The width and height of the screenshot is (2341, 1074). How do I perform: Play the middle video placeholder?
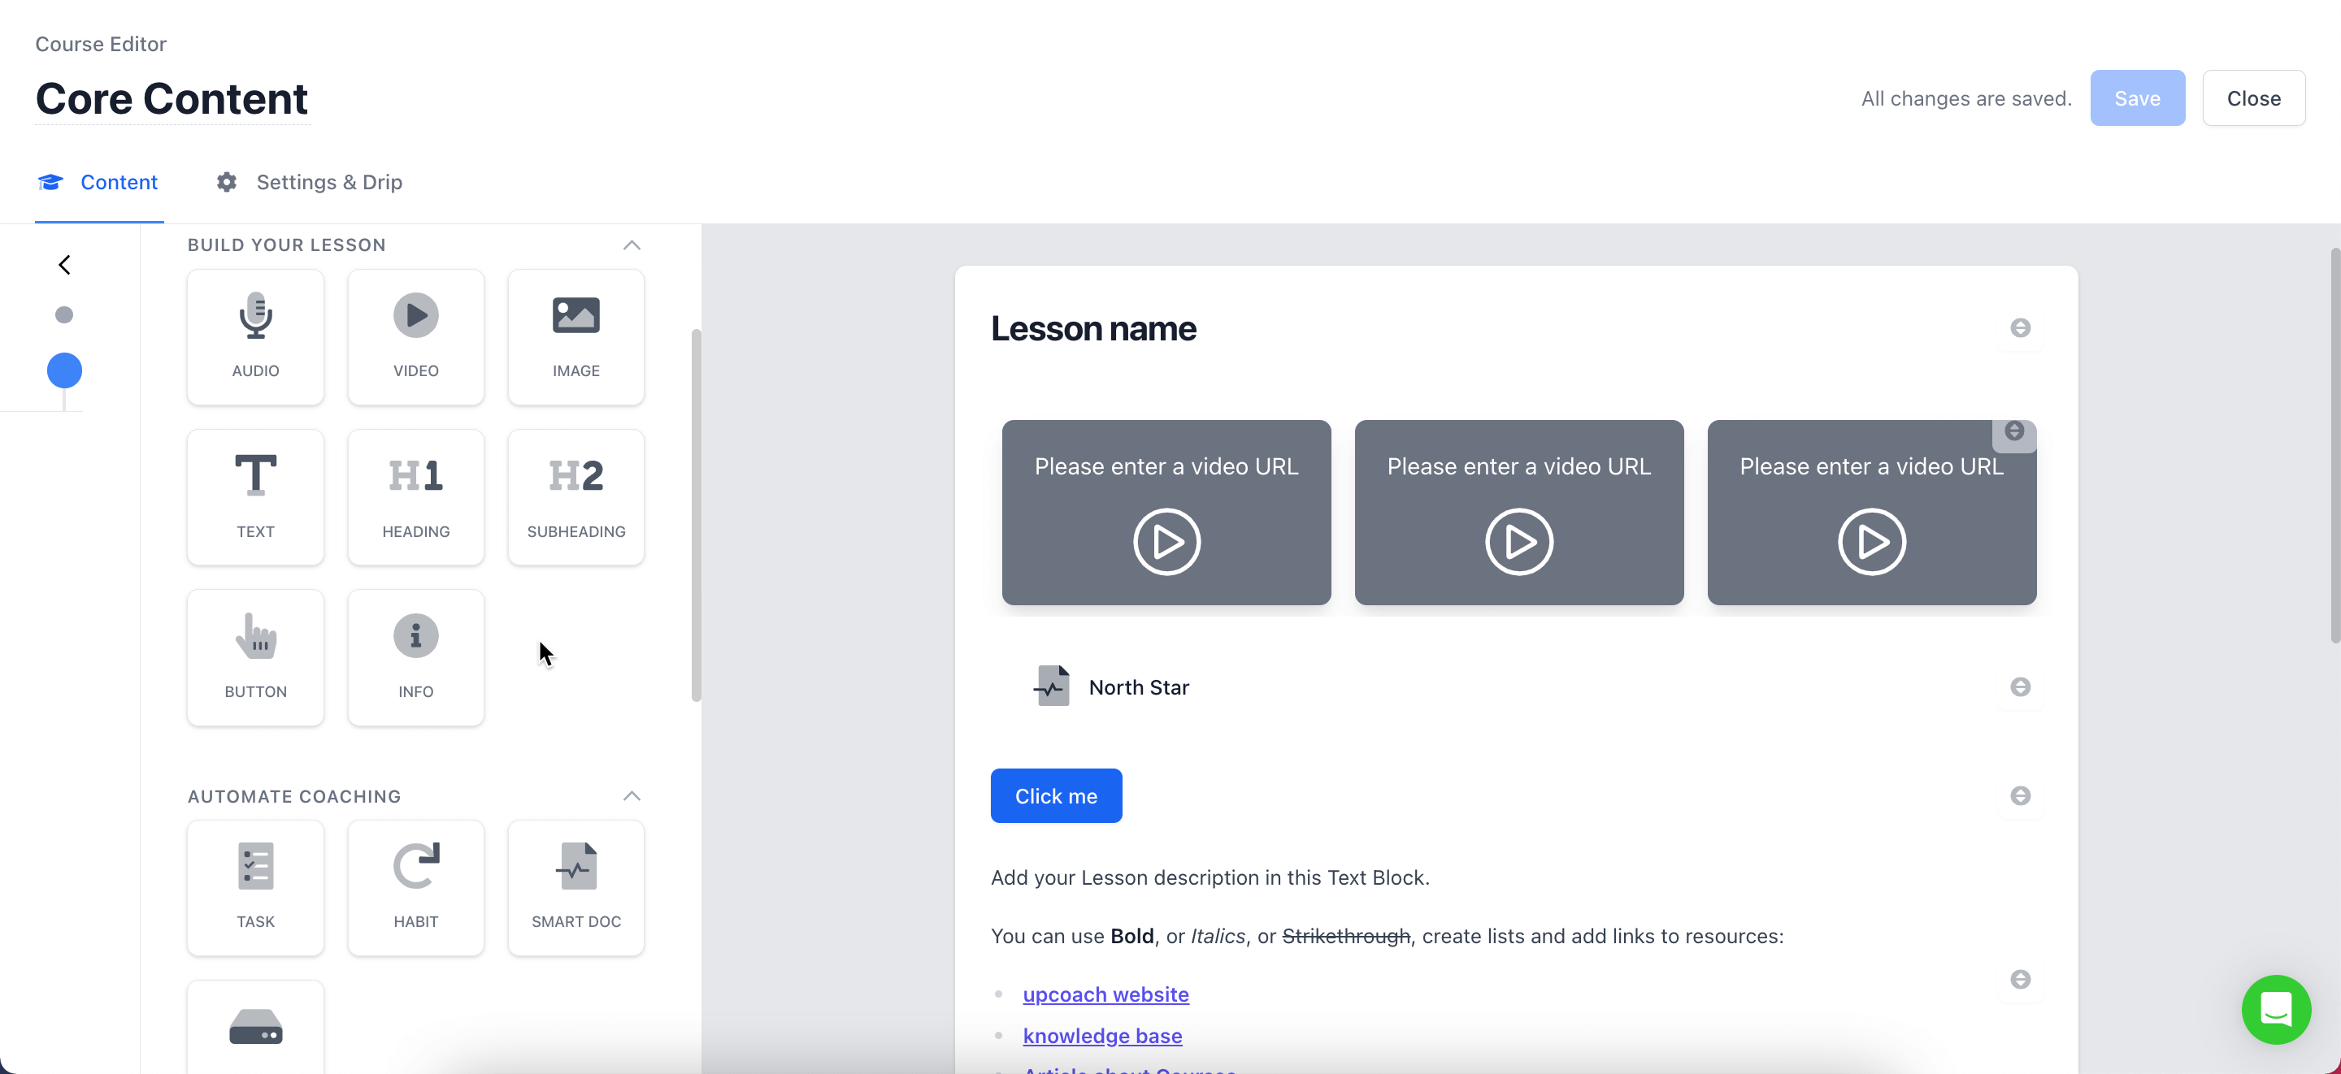click(x=1518, y=542)
